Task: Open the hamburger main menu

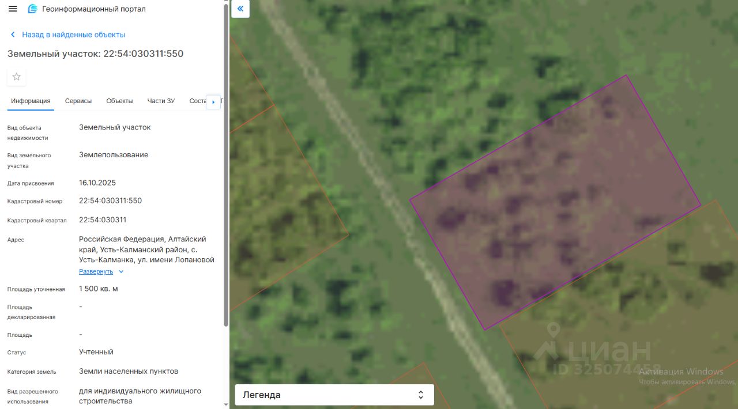Action: (x=13, y=9)
